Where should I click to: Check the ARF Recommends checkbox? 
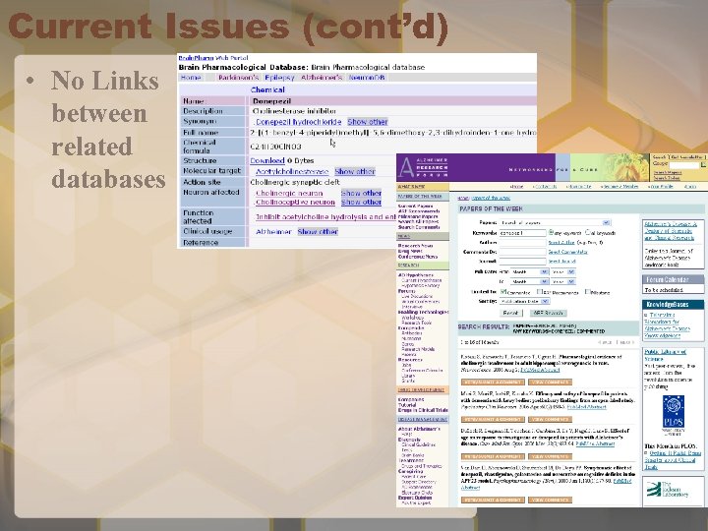[539, 292]
